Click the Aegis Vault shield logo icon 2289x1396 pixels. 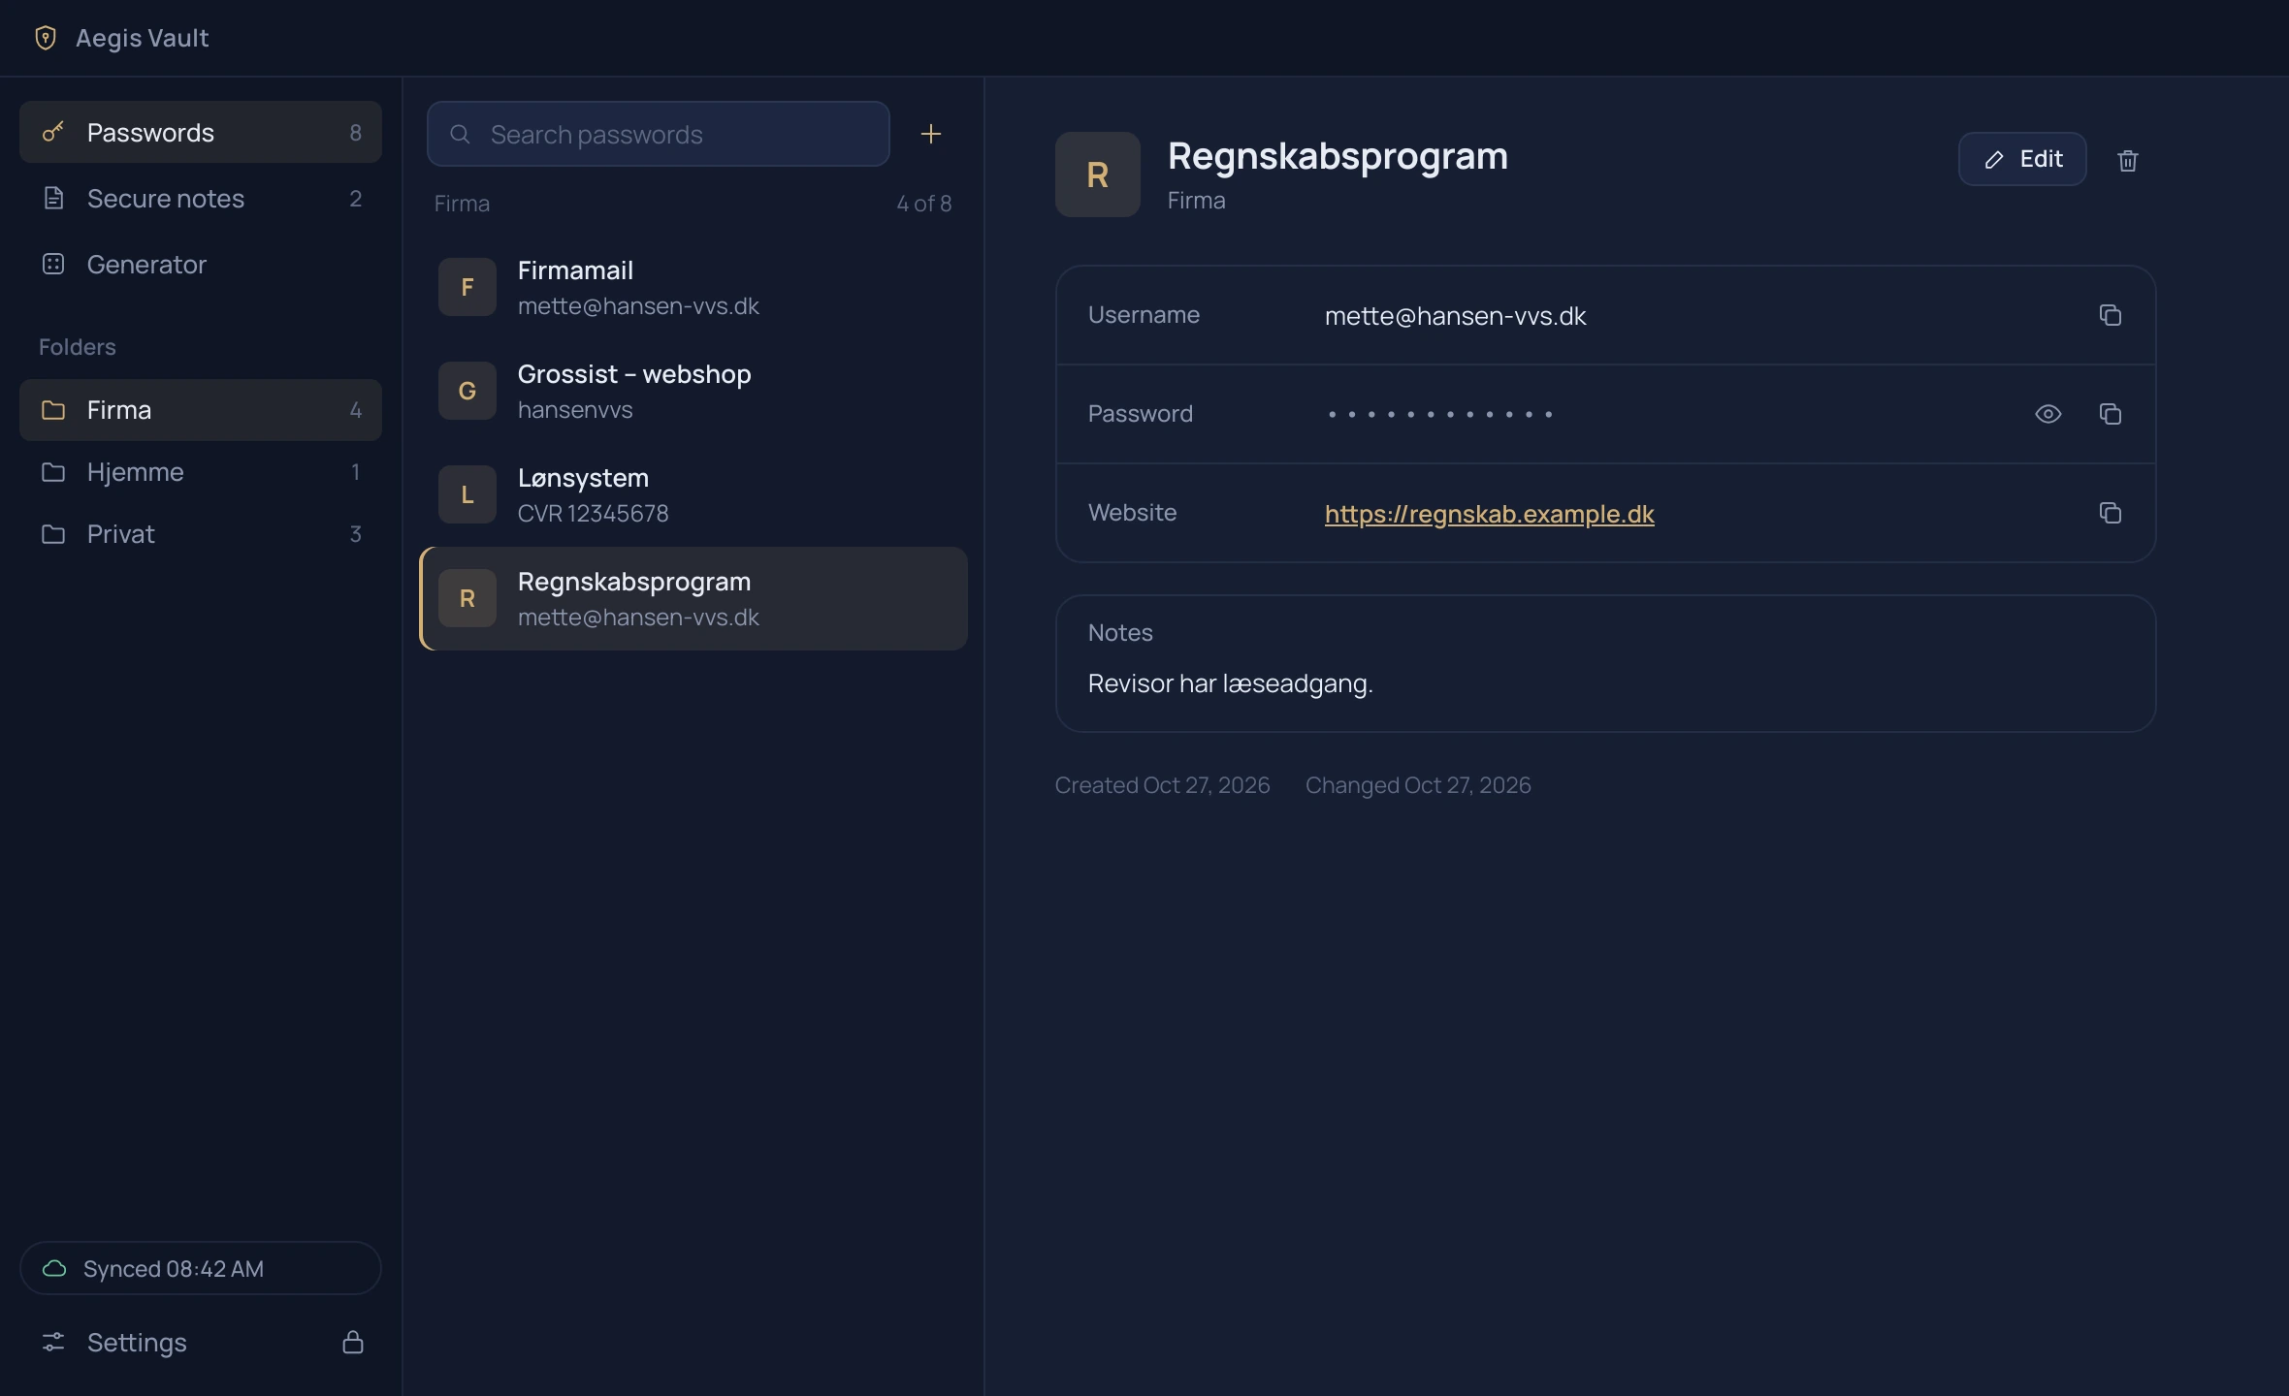coord(45,38)
